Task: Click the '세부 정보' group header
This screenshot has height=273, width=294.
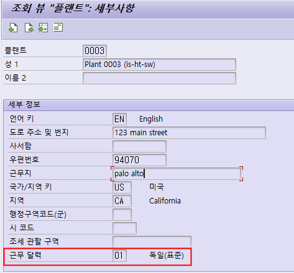Action: point(24,104)
